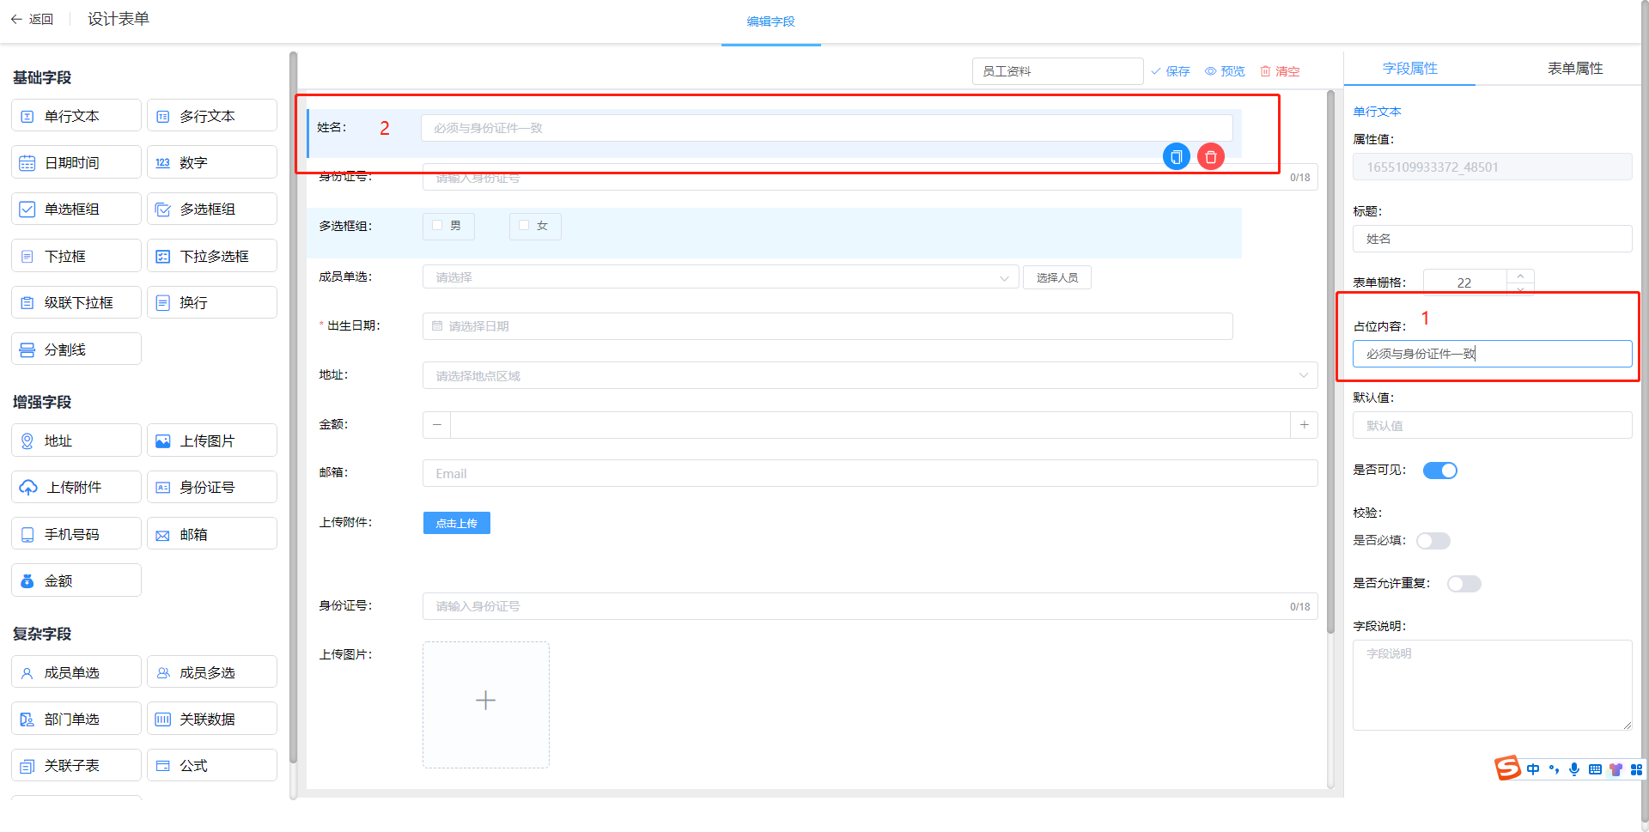
Task: Click the blue copy field icon
Action: pyautogui.click(x=1176, y=157)
